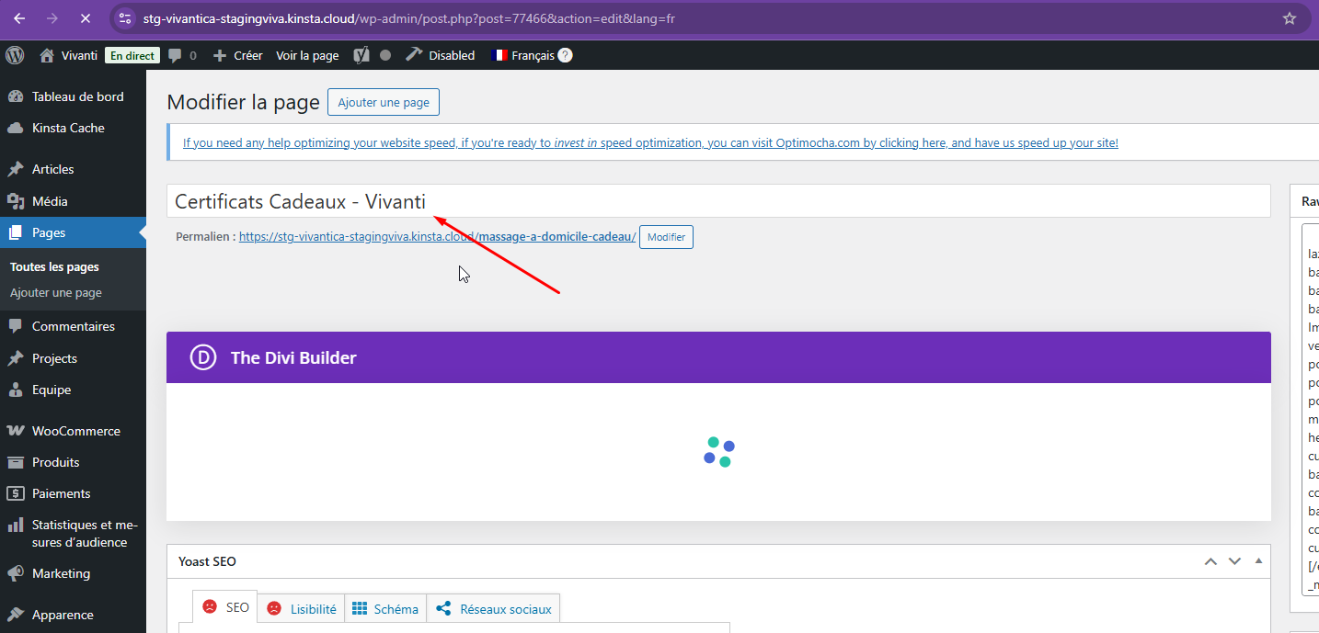Open the Créer new content menu
The width and height of the screenshot is (1319, 633).
click(238, 55)
